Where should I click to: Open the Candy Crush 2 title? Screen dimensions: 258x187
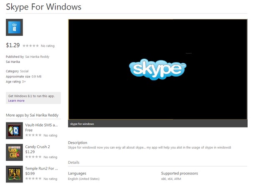pyautogui.click(x=38, y=147)
